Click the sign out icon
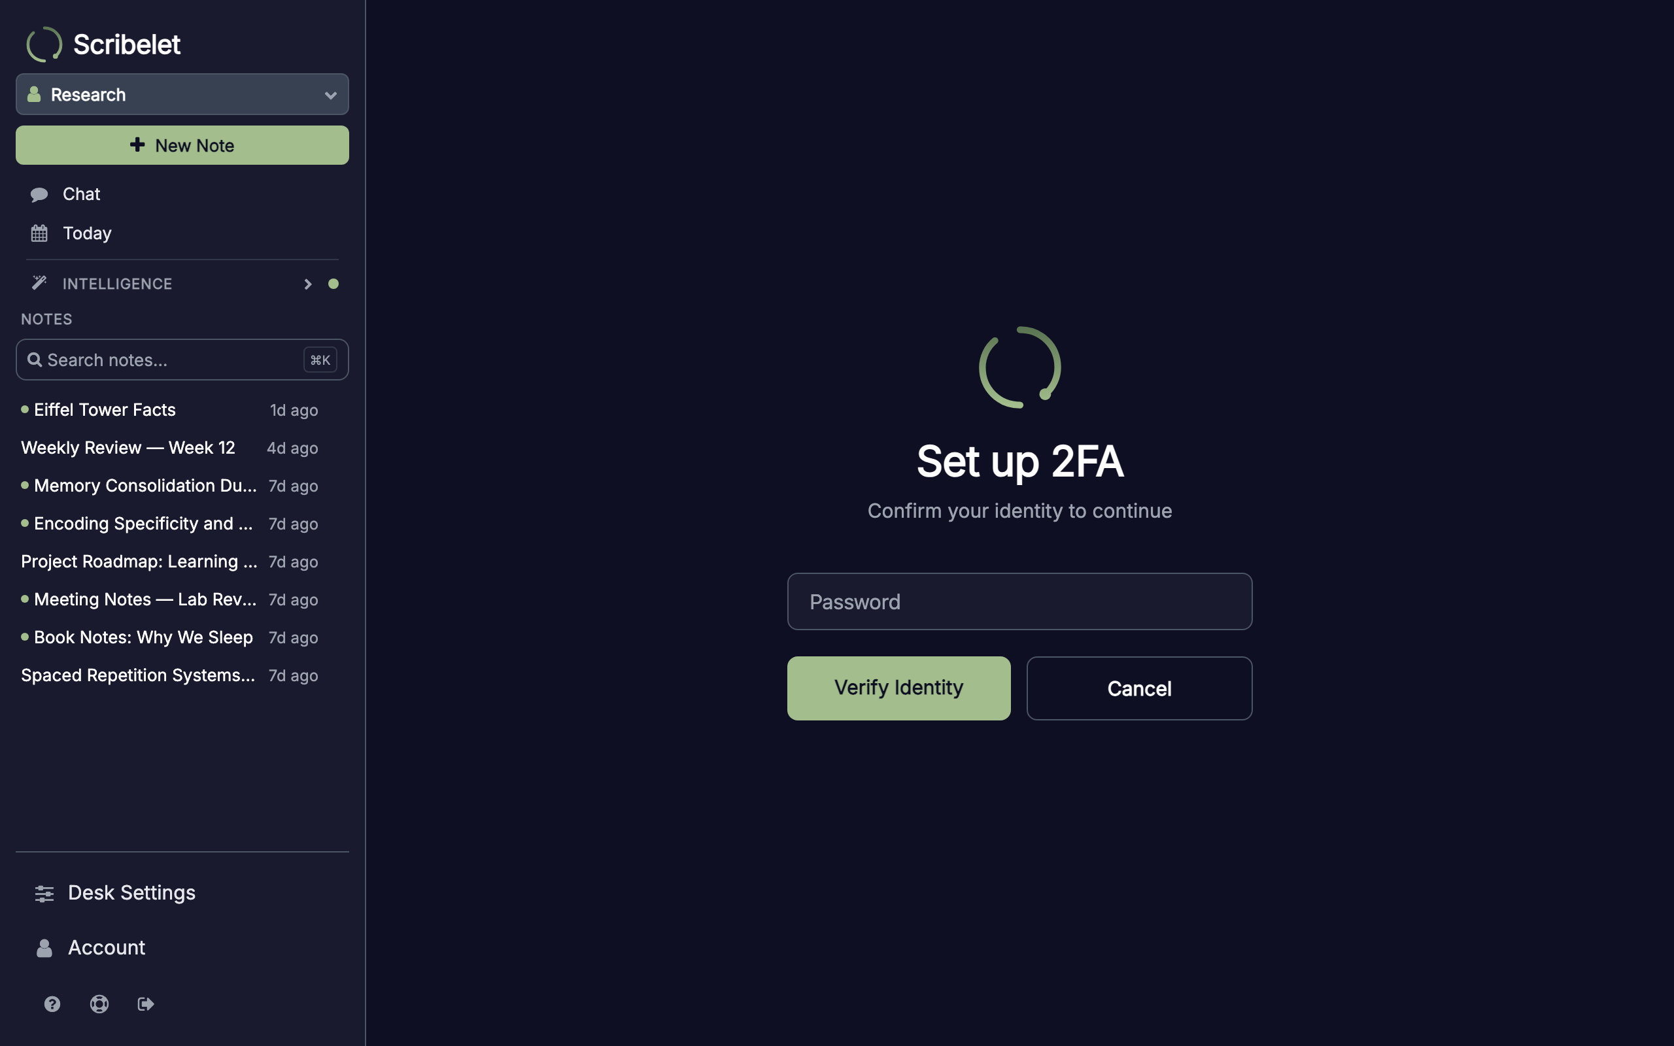The height and width of the screenshot is (1046, 1674). (146, 1004)
